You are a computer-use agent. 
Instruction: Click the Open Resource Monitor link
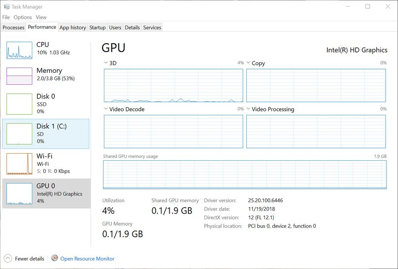click(87, 259)
